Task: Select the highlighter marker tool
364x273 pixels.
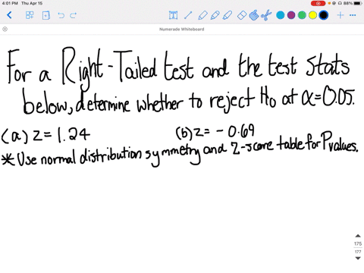Action: (x=227, y=15)
